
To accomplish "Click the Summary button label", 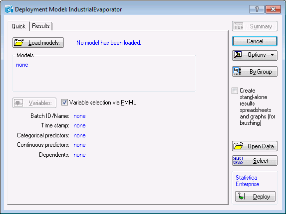I will (261, 26).
